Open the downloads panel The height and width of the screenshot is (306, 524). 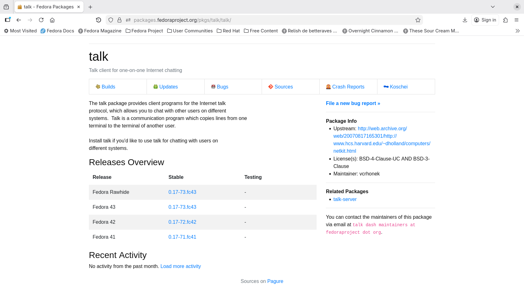pos(465,20)
